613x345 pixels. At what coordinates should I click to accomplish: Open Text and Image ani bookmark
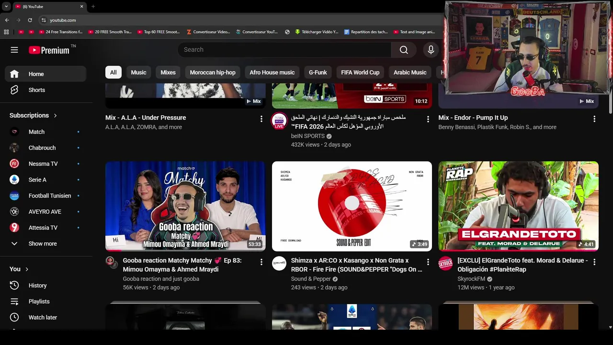click(x=414, y=32)
